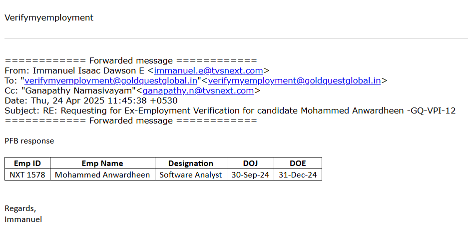Image resolution: width=468 pixels, height=235 pixels.
Task: Click the Regards, closing text
Action: point(20,208)
